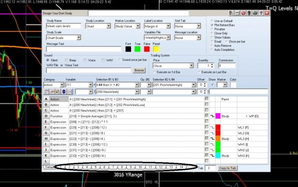Click the Message Text input field
This screenshot has height=187, width=298.
point(83,49)
